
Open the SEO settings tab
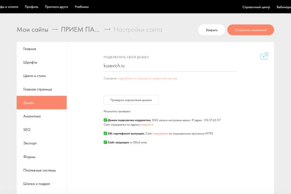42,130
